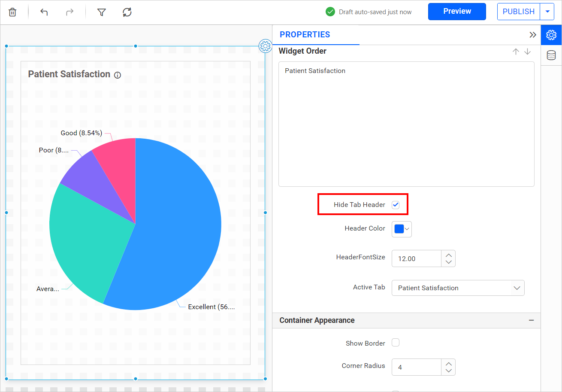Viewport: 562px width, 392px height.
Task: Move widget down in Widget Order
Action: coord(528,52)
